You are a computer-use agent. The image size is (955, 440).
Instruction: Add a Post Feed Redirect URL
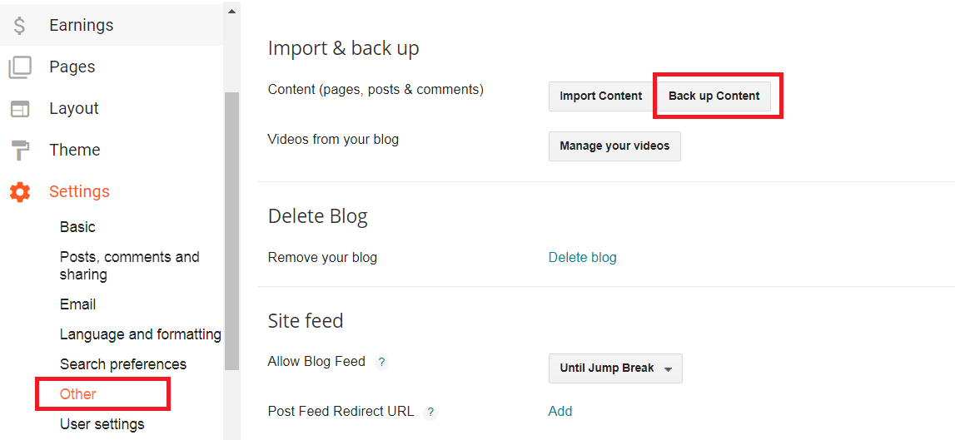click(560, 411)
